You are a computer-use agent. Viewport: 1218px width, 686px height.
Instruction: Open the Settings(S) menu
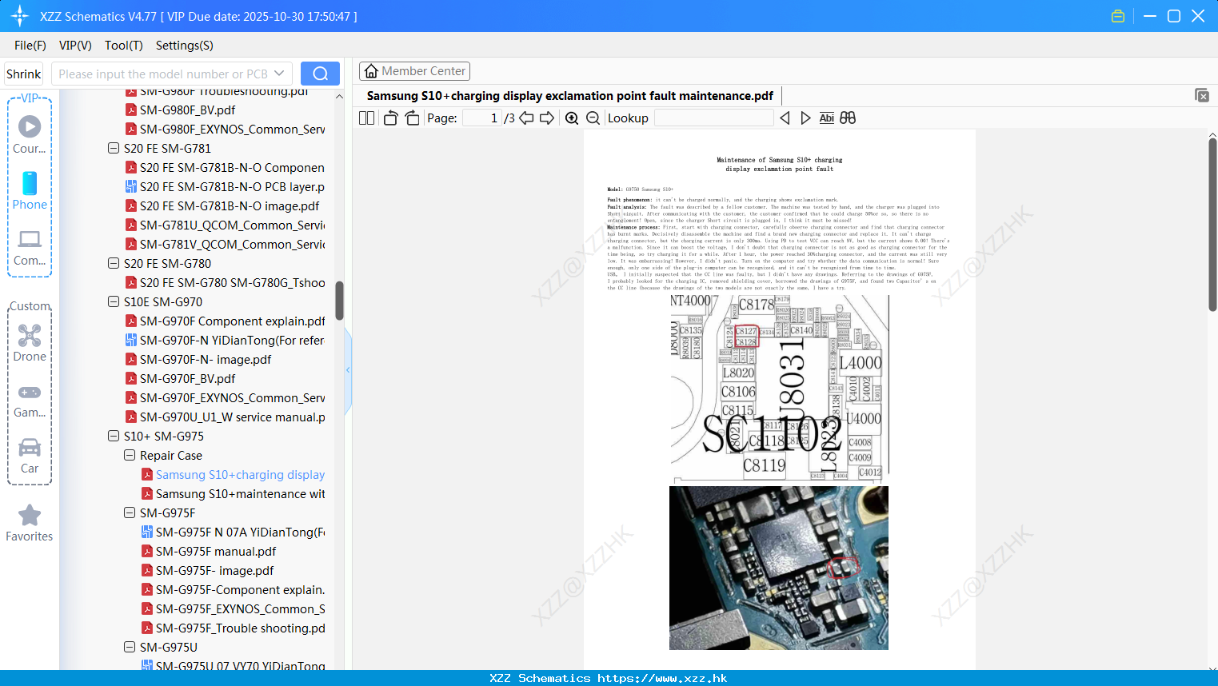[x=185, y=46]
